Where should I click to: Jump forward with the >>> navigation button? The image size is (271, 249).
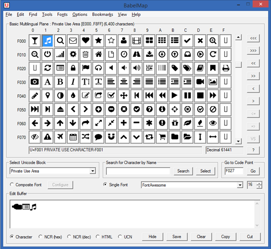(253, 51)
